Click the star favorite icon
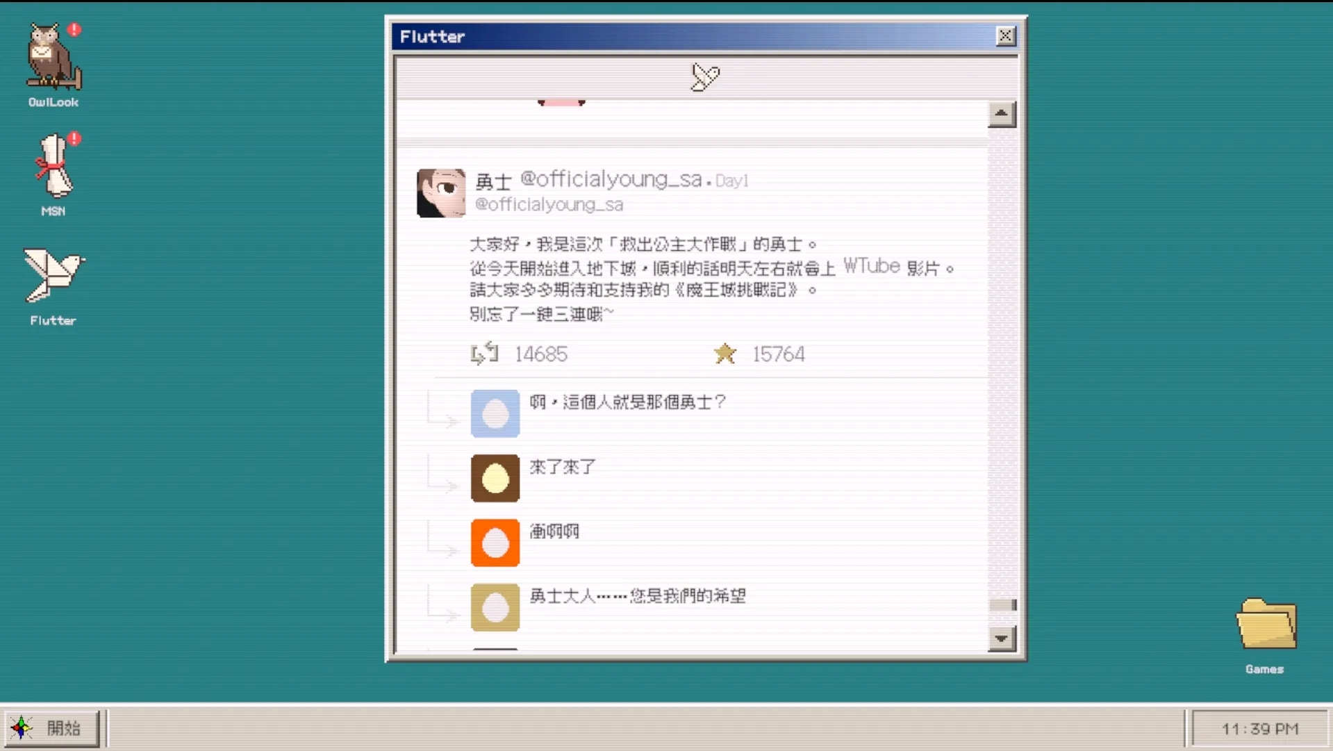The width and height of the screenshot is (1333, 751). (725, 354)
